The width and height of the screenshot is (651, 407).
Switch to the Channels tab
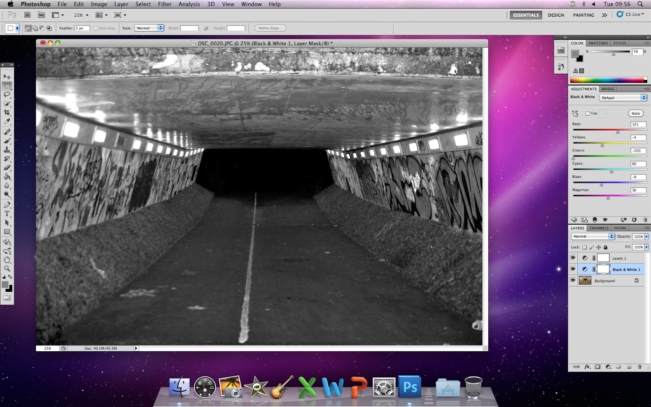tap(599, 228)
